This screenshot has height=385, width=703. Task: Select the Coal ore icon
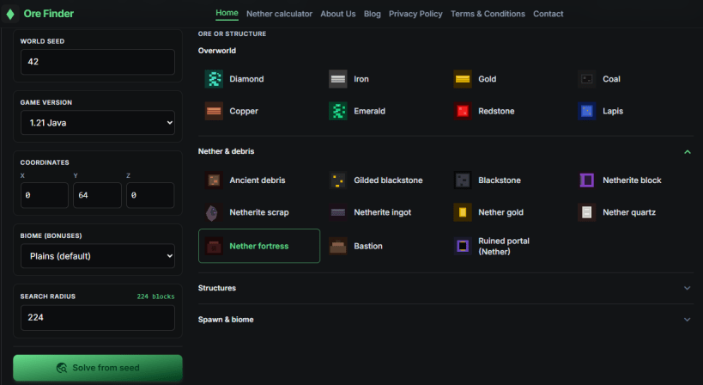(587, 79)
